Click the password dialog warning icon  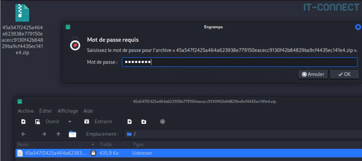point(75,45)
